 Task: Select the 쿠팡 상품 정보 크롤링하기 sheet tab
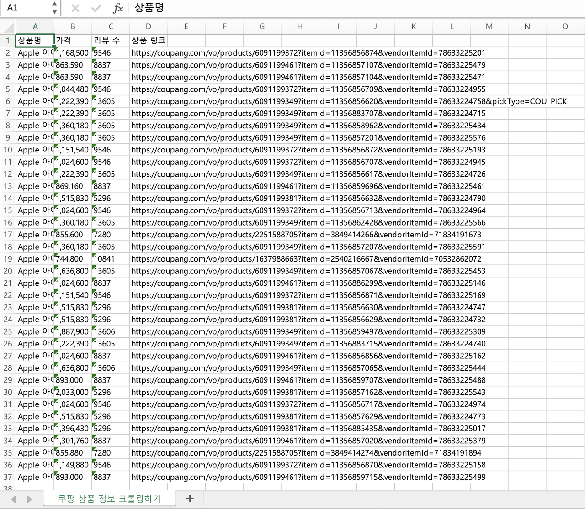click(109, 499)
